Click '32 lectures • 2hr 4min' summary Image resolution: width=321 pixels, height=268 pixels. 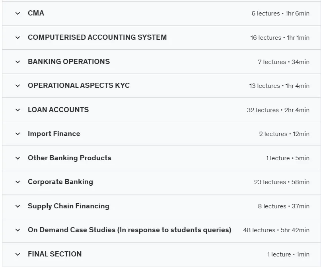[278, 110]
